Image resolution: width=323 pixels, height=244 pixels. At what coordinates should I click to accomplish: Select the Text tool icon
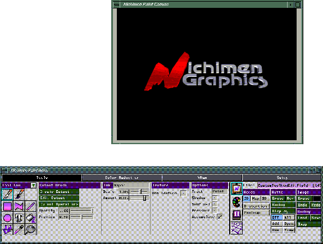19,218
